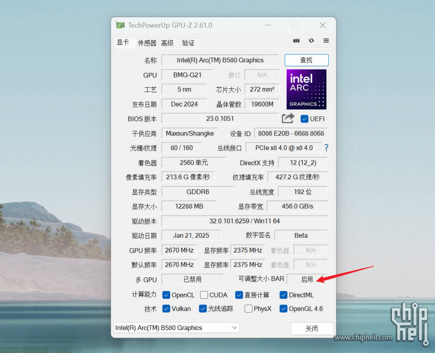Image resolution: width=435 pixels, height=353 pixels.
Task: Click the refresh icon in GPU-Z
Action: 311,41
